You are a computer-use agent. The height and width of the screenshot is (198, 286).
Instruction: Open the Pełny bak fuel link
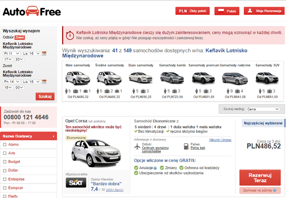coord(198,148)
